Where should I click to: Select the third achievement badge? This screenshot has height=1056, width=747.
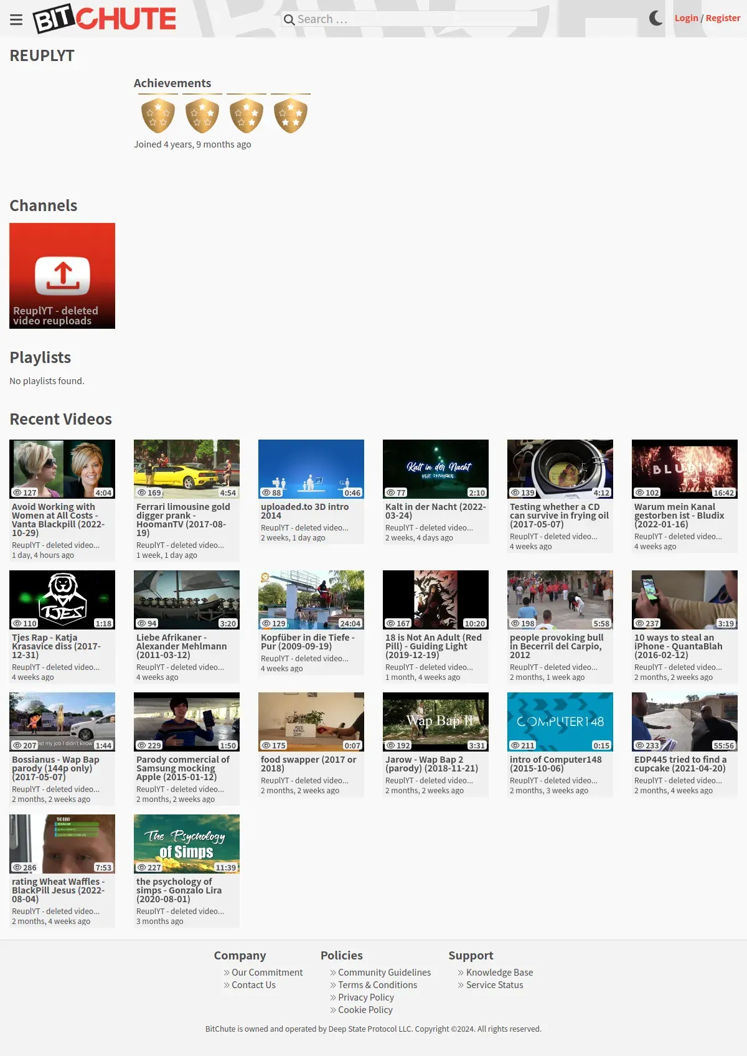(x=247, y=115)
